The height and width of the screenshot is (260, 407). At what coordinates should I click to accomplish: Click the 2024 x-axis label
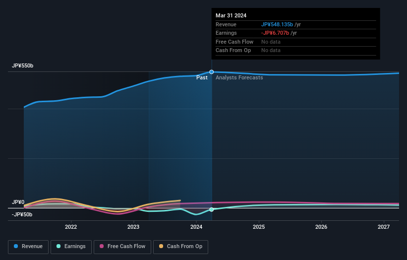196,227
